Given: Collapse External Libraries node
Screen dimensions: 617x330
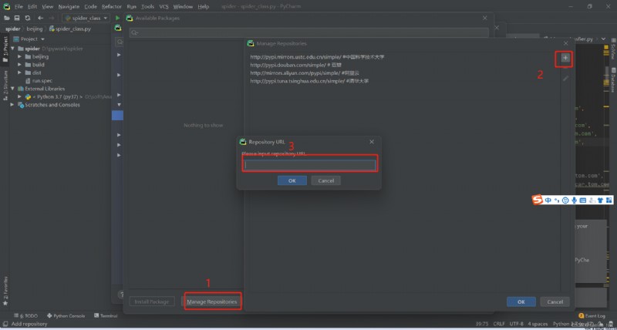Looking at the screenshot, I should [x=12, y=89].
